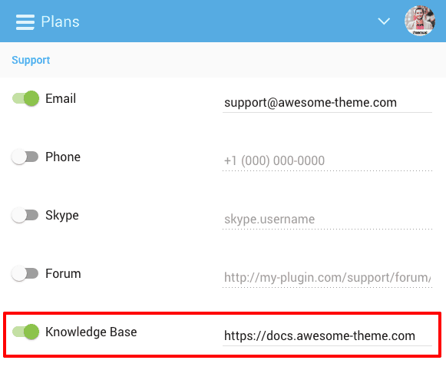This screenshot has height=370, width=446.
Task: Click the Knowledge Base URL field
Action: 327,336
